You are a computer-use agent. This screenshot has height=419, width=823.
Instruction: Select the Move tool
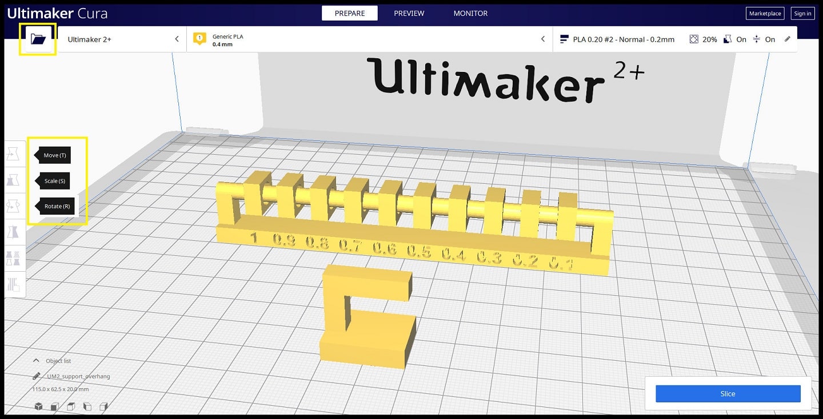(x=13, y=154)
